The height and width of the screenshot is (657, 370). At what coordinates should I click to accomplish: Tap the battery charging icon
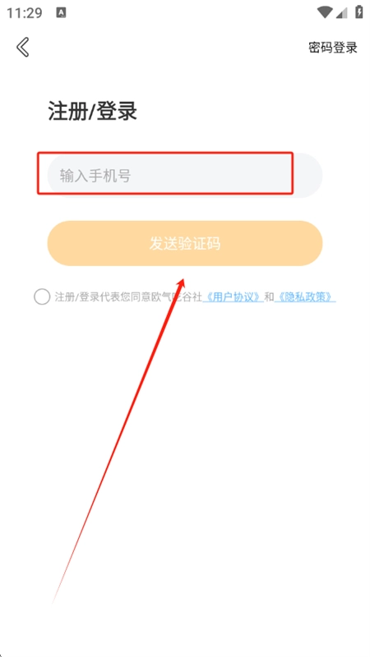pos(359,11)
